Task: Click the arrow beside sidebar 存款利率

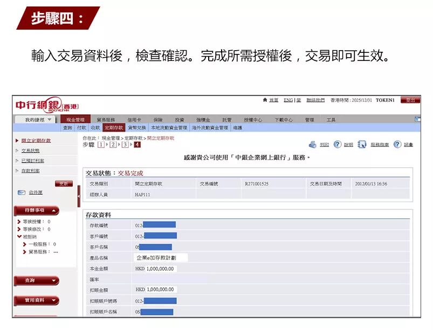Action: (x=17, y=171)
